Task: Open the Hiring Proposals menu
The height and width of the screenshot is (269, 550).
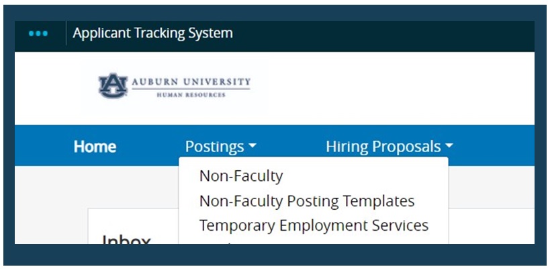Action: pyautogui.click(x=383, y=147)
